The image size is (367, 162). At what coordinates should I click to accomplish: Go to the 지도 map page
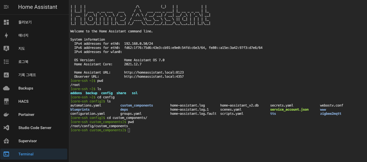coord(34,49)
